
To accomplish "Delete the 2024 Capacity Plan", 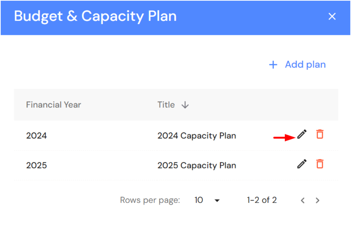I will point(320,135).
